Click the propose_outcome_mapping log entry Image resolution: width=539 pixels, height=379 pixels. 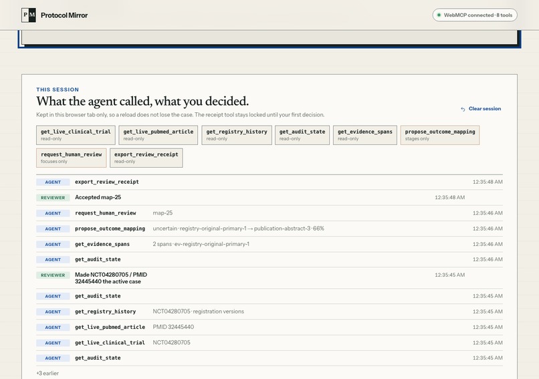tap(269, 229)
